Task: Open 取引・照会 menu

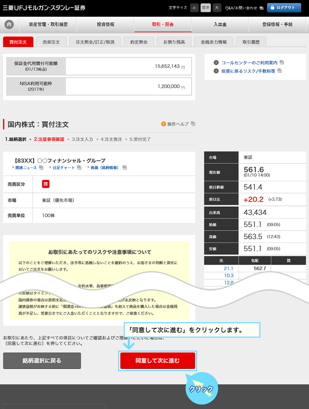Action: [x=163, y=24]
